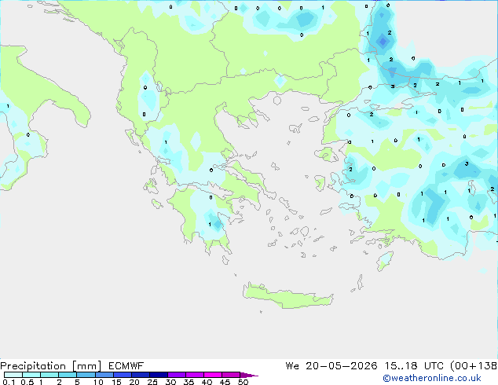Open the weatheronline.co.uk copyright link

pos(432,378)
